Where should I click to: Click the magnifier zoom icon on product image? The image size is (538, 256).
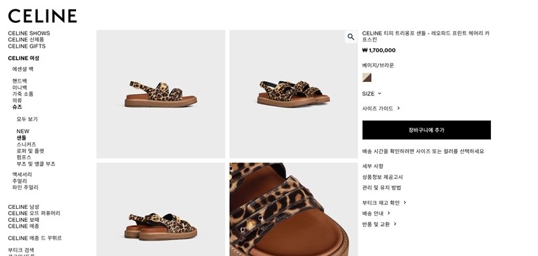click(350, 37)
